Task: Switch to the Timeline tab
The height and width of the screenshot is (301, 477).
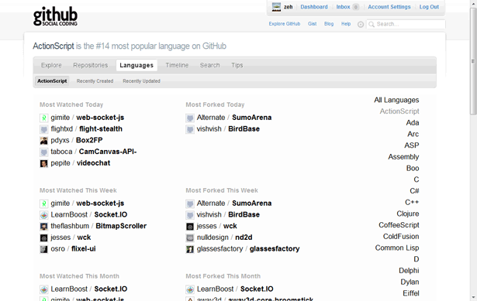Action: coord(177,65)
